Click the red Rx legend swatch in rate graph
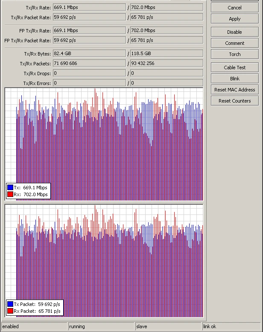 (x=10, y=194)
